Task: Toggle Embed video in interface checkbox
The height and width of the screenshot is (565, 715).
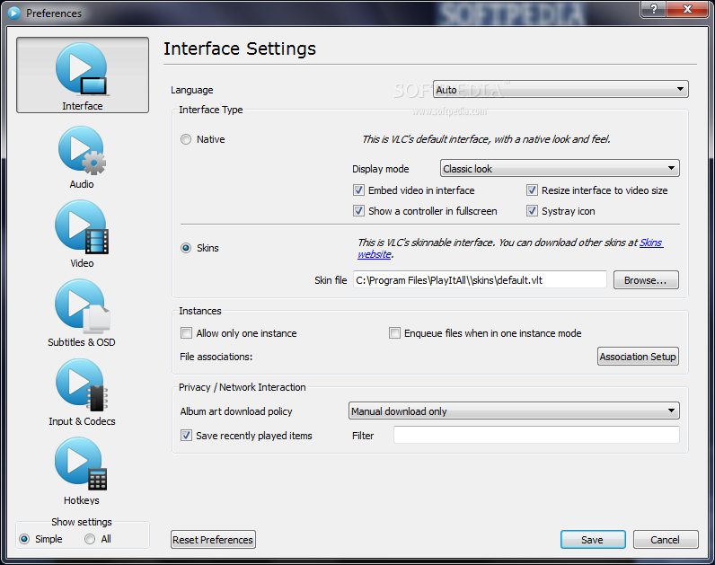Action: tap(359, 190)
